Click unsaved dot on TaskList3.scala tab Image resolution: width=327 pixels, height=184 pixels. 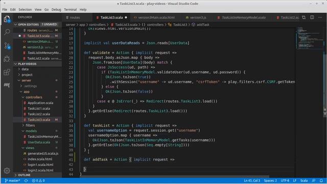click(x=126, y=17)
